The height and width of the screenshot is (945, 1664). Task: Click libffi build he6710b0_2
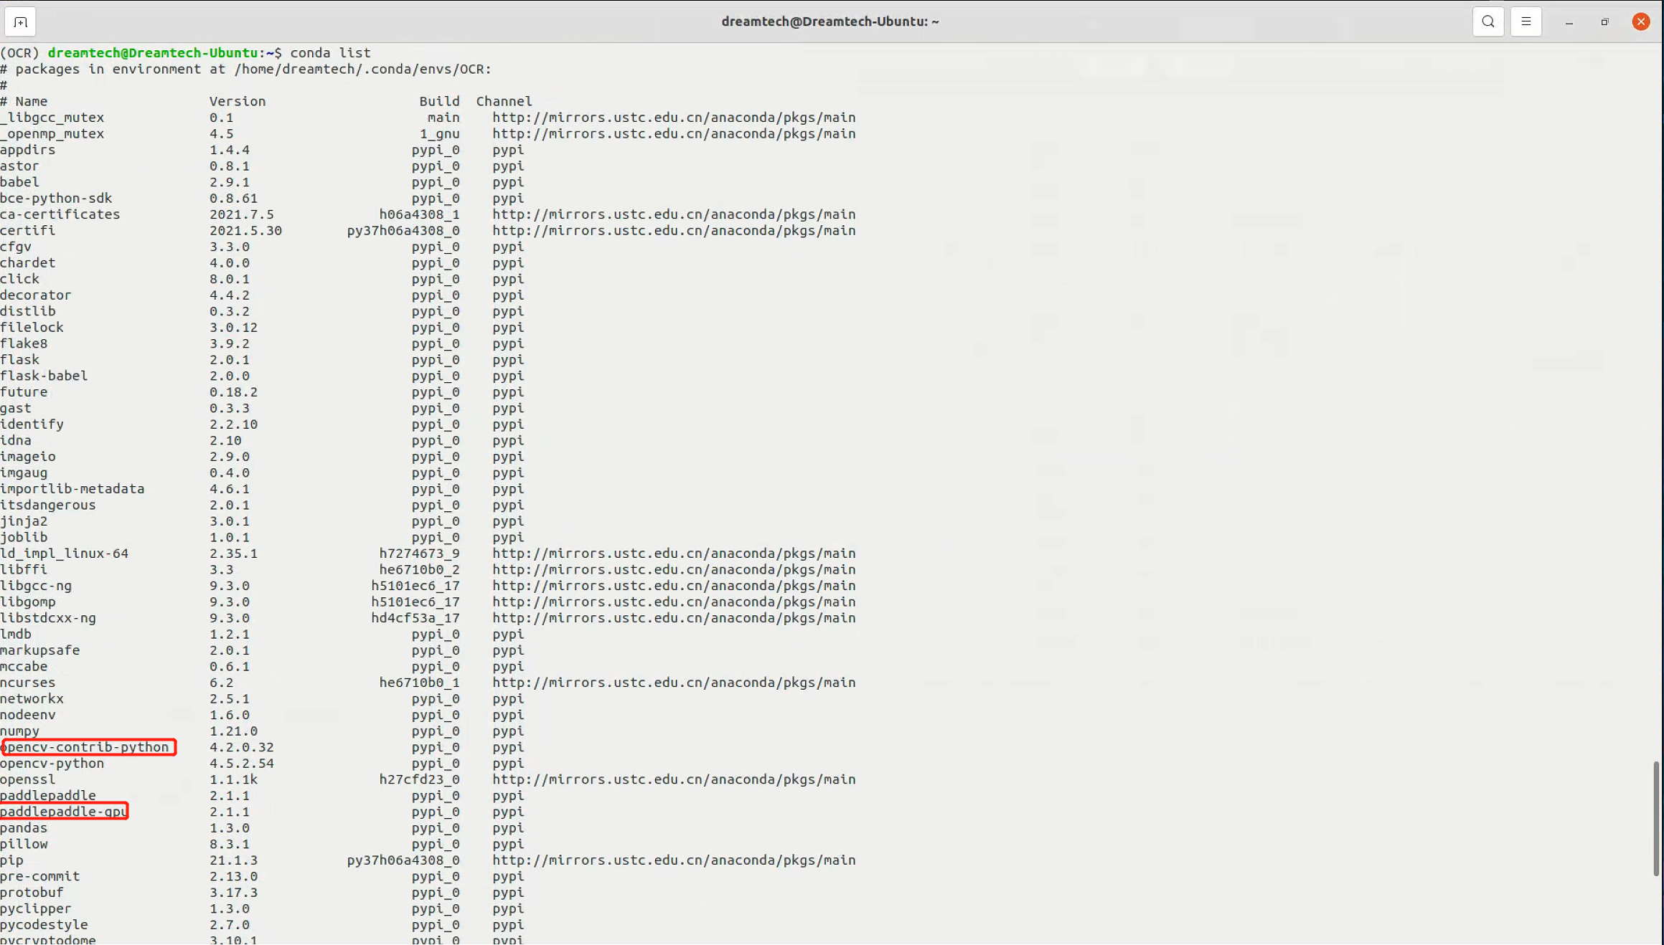(x=420, y=570)
